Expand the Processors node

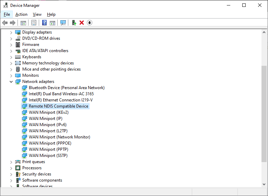11,168
